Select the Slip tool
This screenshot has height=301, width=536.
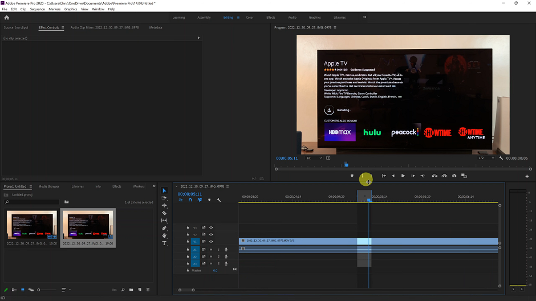click(x=164, y=221)
